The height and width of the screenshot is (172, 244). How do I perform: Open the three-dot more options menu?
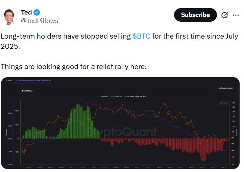coord(236,15)
